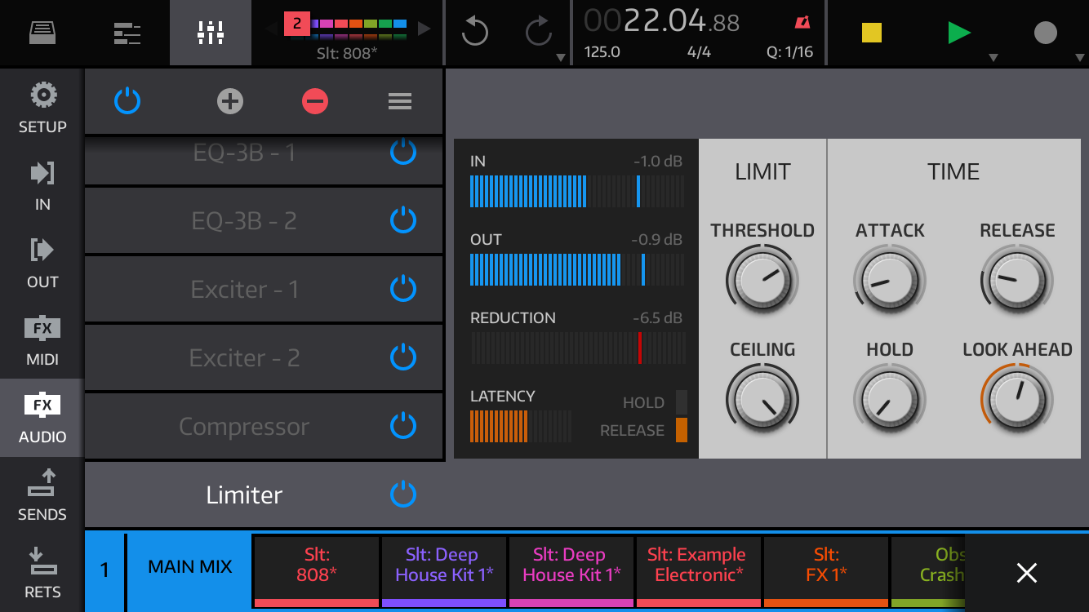Expand the dropdown arrow below redo

(560, 58)
